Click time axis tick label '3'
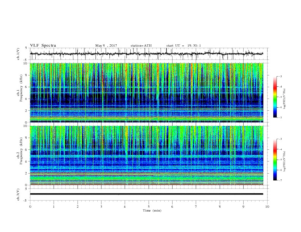This screenshot has width=301, height=232. (x=101, y=207)
